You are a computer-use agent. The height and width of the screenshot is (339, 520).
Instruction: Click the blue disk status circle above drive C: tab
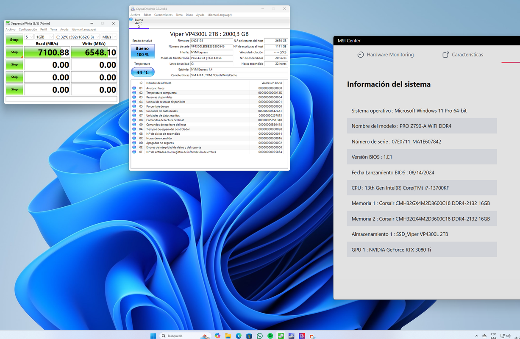click(x=131, y=19)
